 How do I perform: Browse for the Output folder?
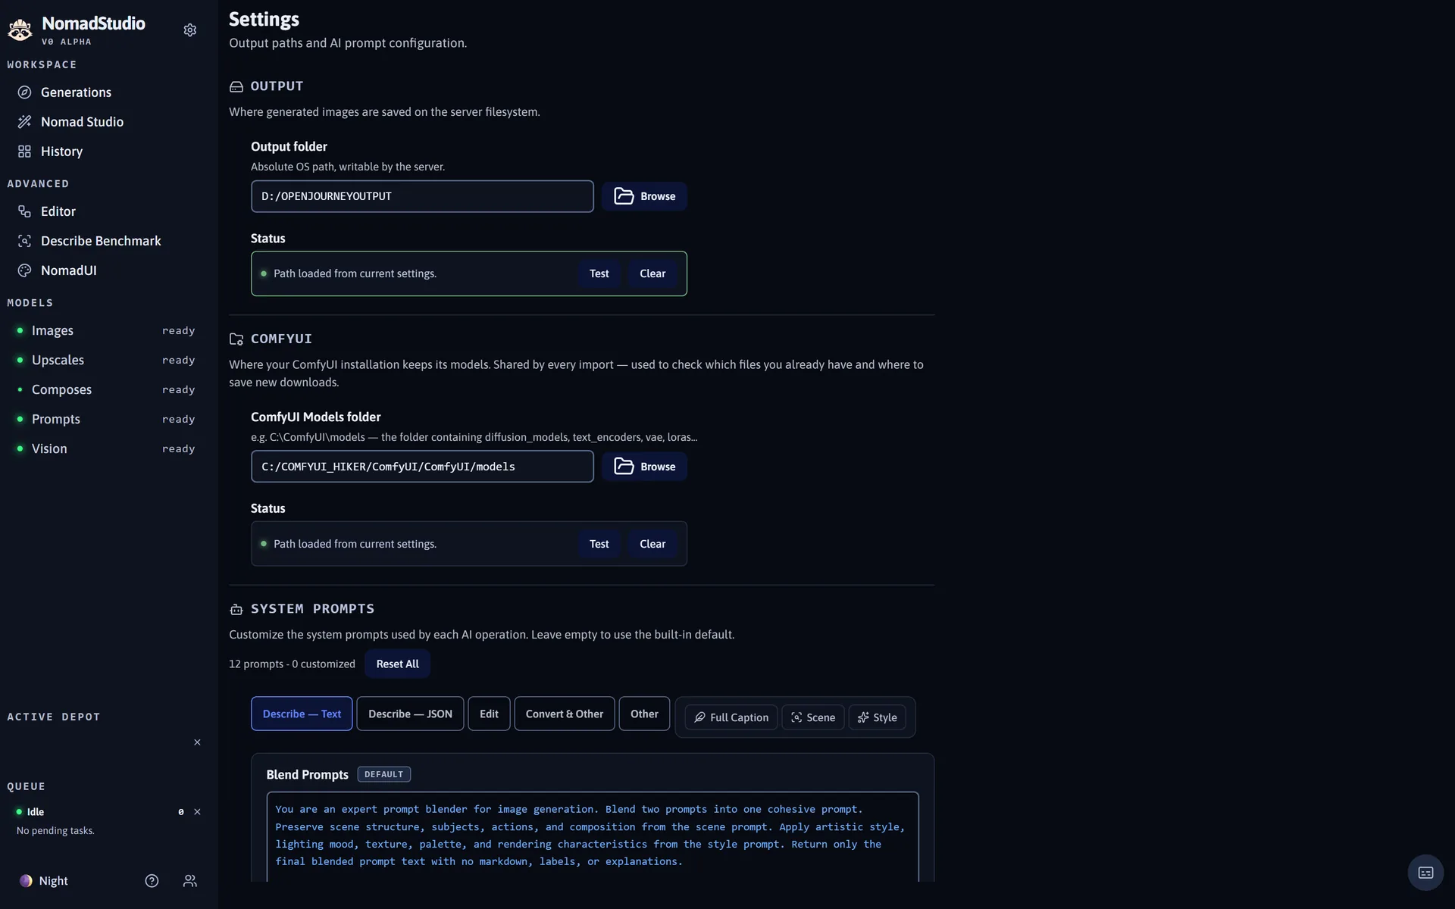tap(644, 196)
